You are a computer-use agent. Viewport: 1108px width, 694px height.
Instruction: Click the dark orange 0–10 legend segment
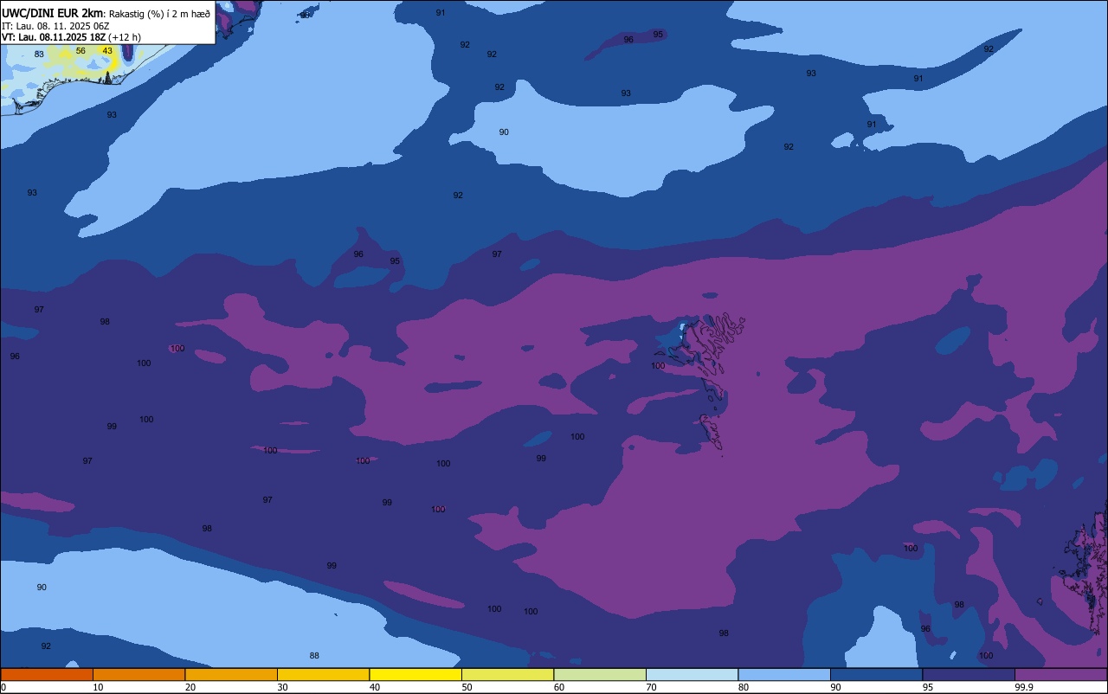[47, 674]
